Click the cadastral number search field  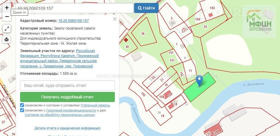tap(74, 8)
